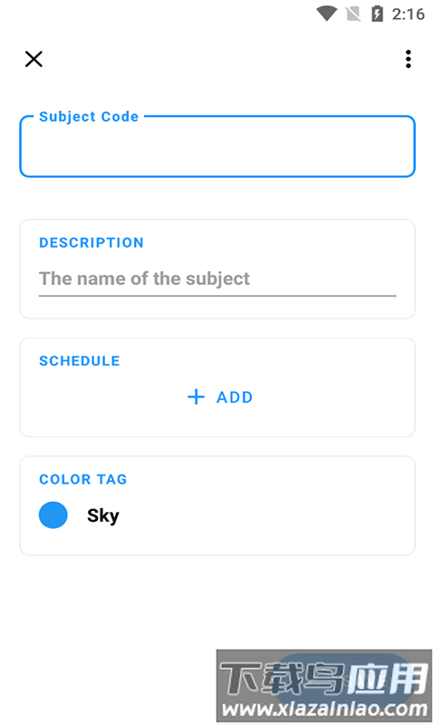Click the Description card container
The height and width of the screenshot is (726, 435).
(x=217, y=269)
